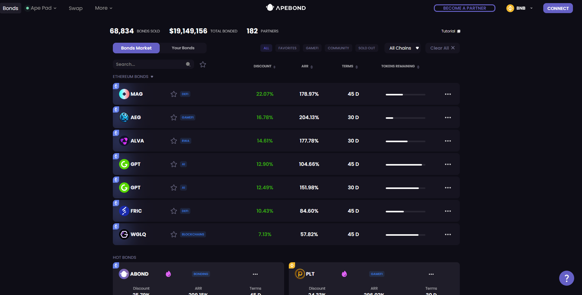The height and width of the screenshot is (295, 582).
Task: Click the MAG tokens remaining bar
Action: [x=405, y=94]
